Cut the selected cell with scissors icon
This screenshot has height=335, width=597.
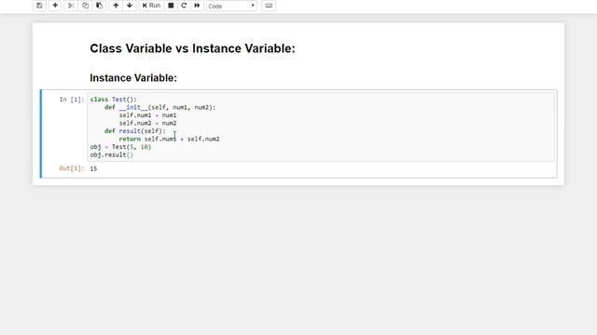pyautogui.click(x=71, y=6)
